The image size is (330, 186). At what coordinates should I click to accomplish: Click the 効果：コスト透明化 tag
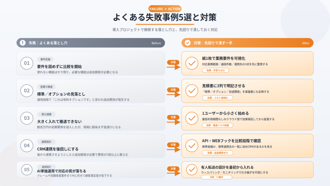click(217, 98)
